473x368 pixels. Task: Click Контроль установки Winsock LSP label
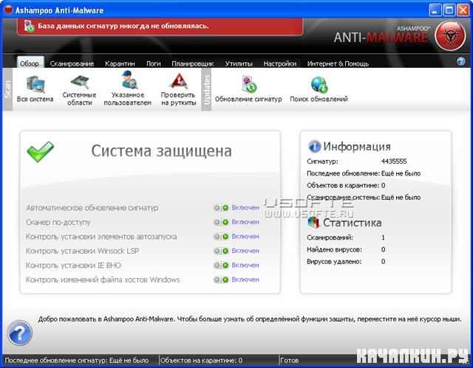(82, 251)
